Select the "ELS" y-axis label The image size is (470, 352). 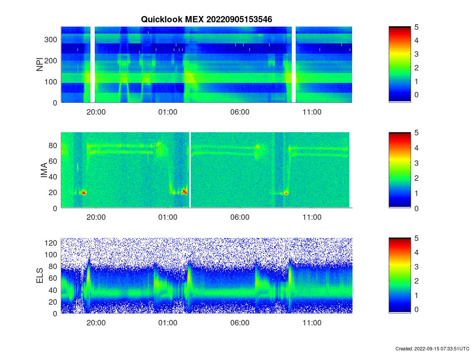pyautogui.click(x=40, y=276)
